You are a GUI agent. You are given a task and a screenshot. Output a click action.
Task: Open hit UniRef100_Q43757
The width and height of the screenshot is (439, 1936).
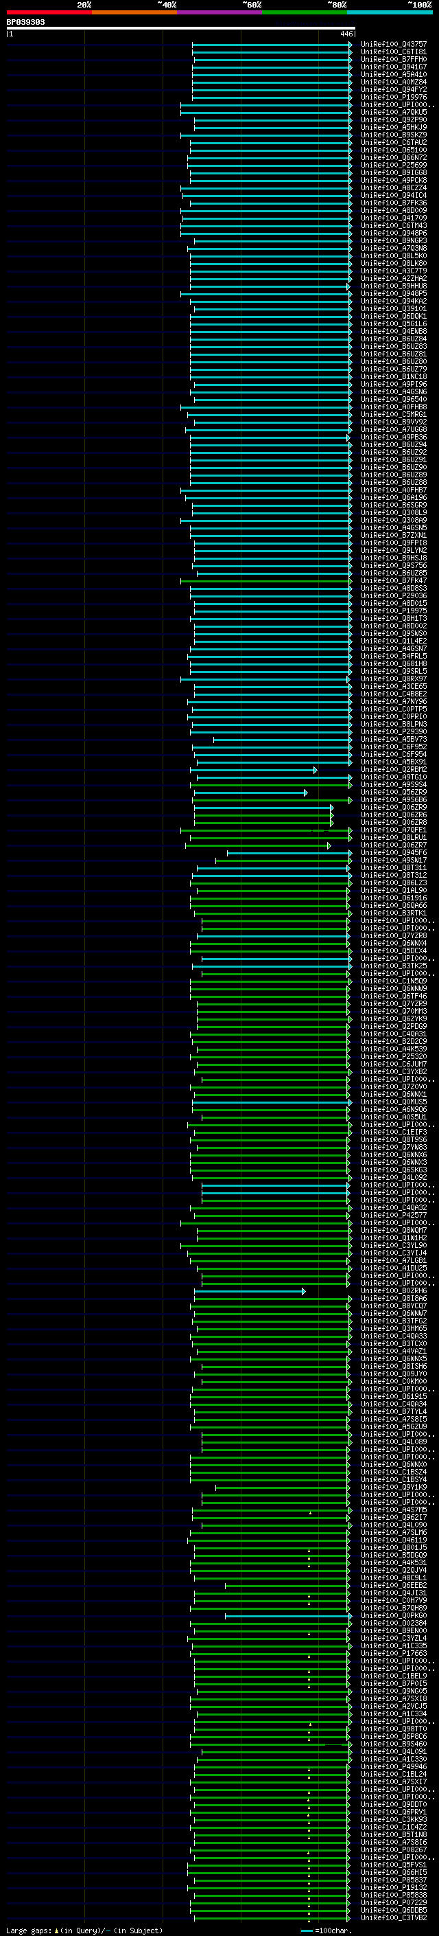tap(394, 45)
